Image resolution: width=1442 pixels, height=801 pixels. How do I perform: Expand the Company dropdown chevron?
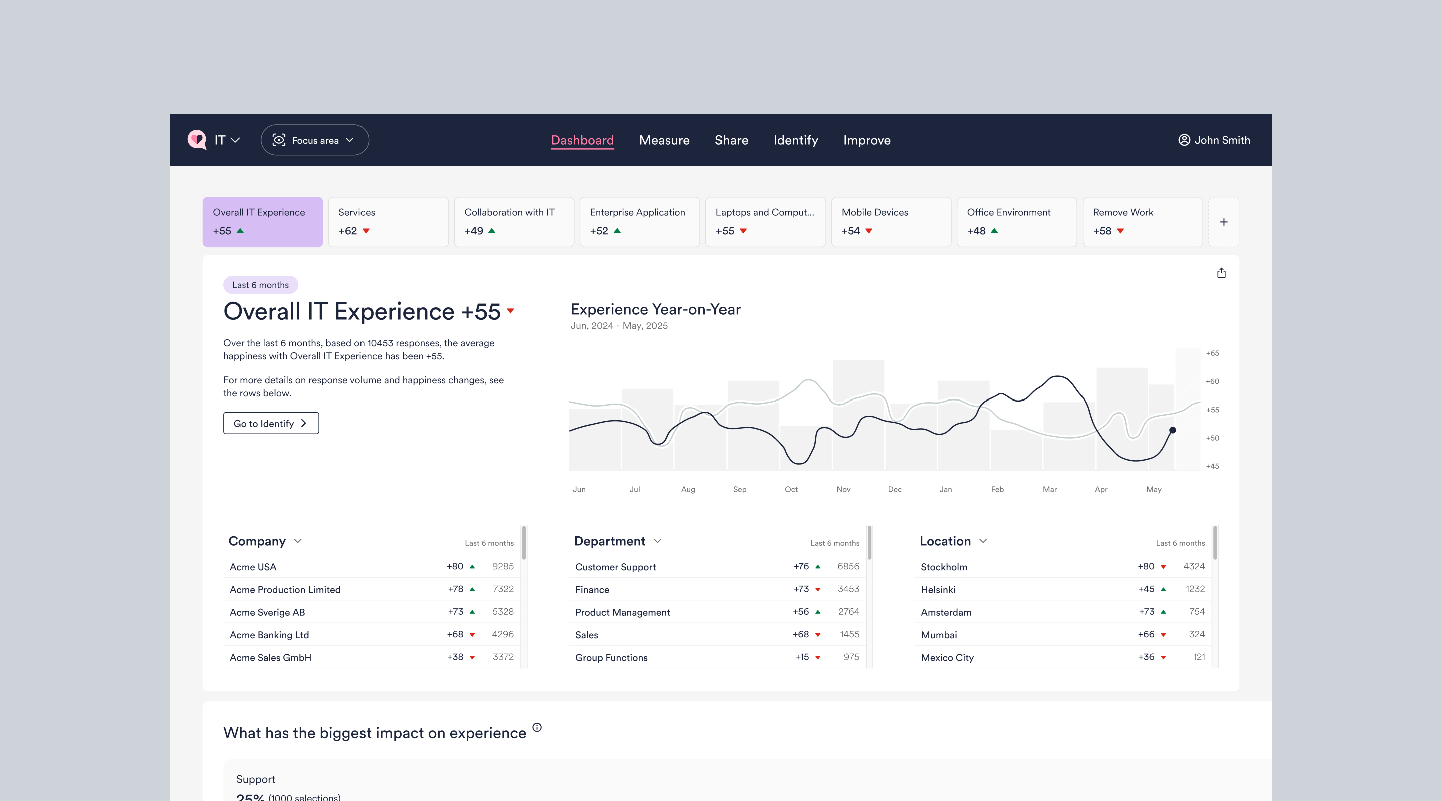click(298, 541)
